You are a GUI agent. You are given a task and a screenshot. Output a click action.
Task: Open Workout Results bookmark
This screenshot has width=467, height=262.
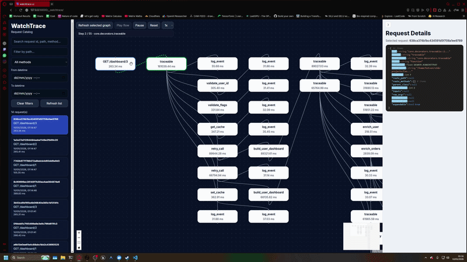pos(20,16)
